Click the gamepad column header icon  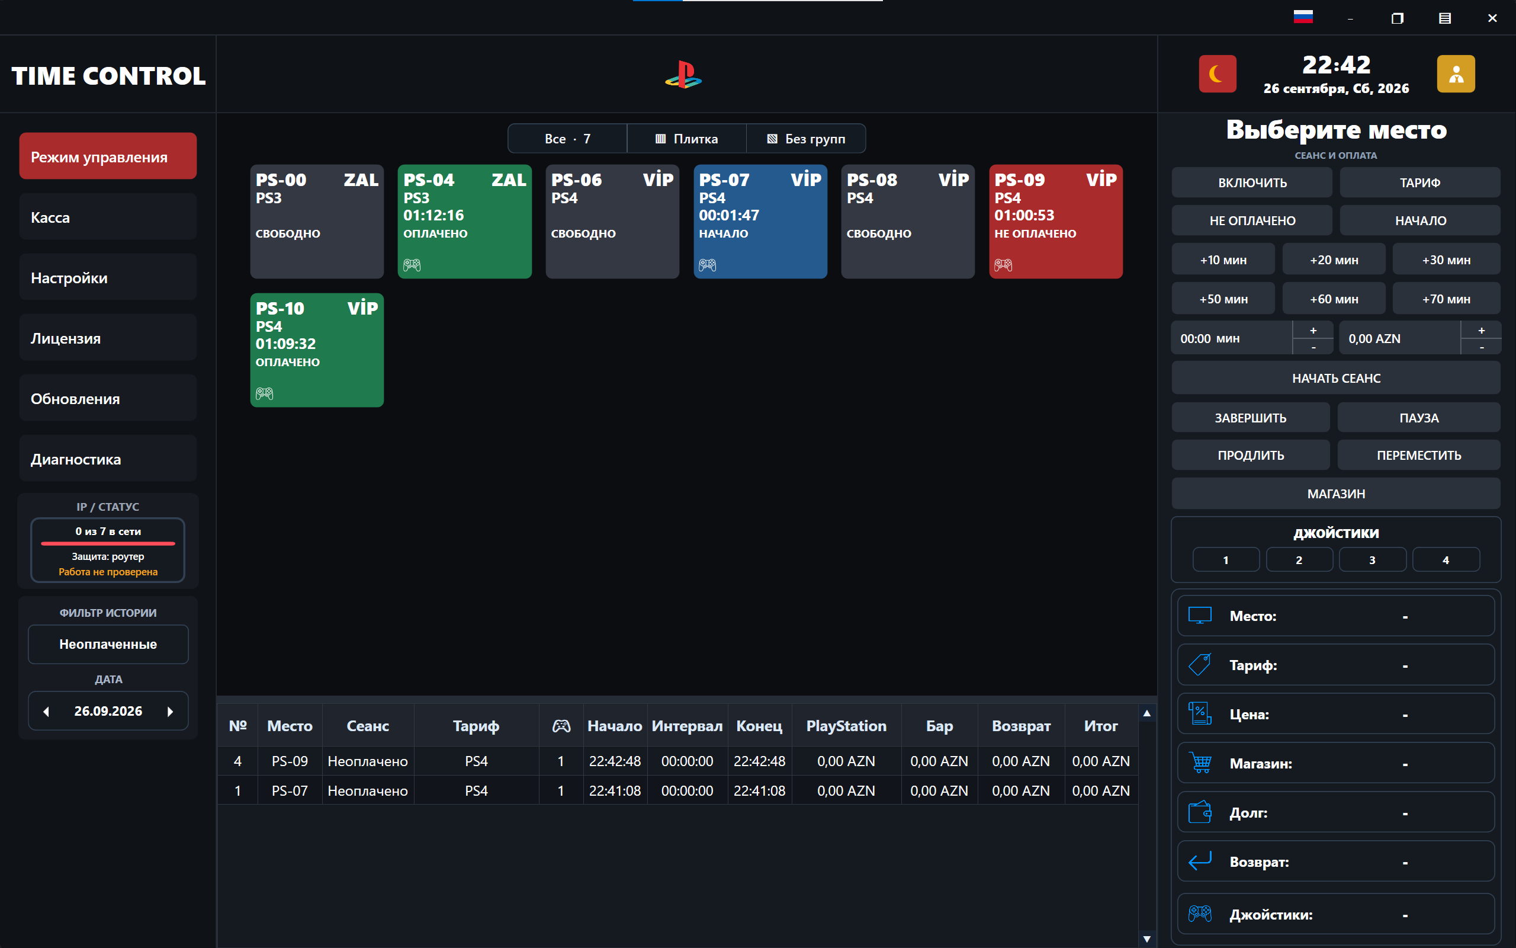click(x=561, y=725)
